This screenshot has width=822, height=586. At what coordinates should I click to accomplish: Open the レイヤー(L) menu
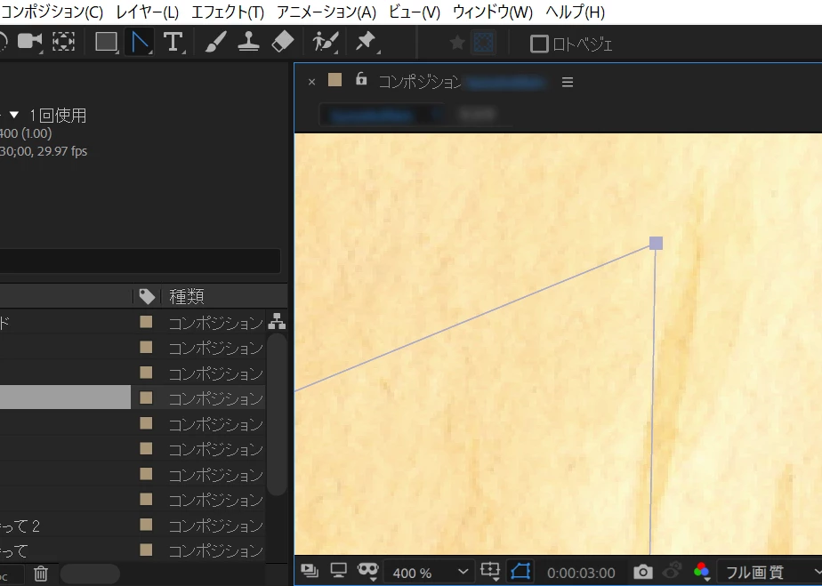(x=148, y=12)
